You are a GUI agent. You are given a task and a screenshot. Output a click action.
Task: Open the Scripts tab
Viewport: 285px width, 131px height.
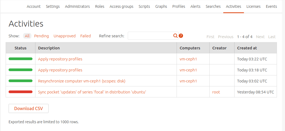coord(144,6)
